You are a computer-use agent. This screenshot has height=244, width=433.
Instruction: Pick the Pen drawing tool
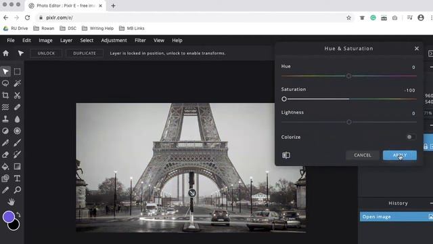tap(5, 143)
